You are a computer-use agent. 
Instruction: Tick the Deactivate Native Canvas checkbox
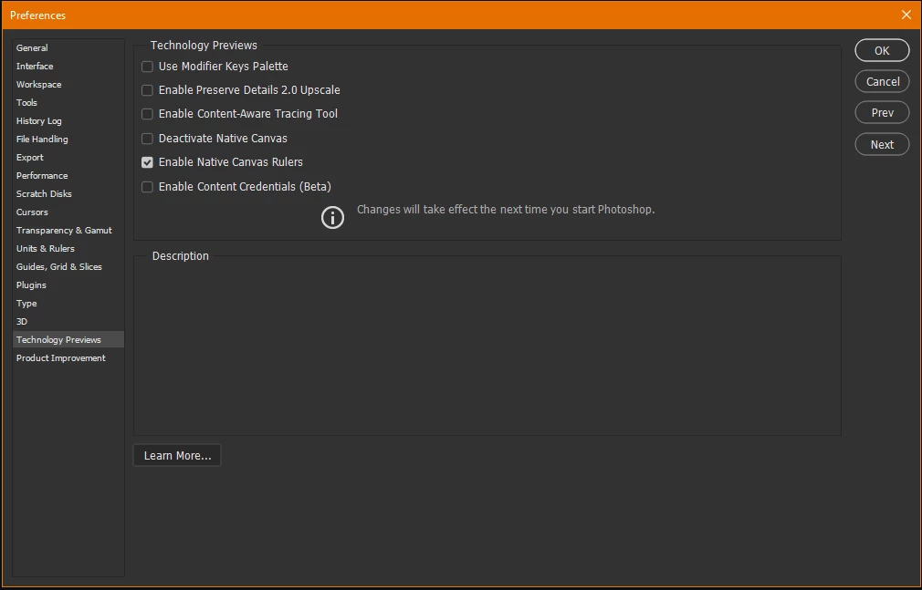[147, 139]
